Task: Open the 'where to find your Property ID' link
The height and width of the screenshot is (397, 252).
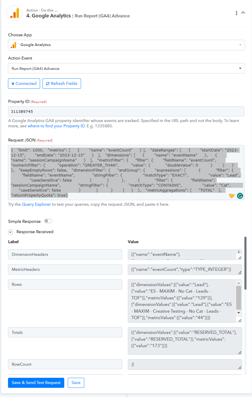Action: (56, 126)
